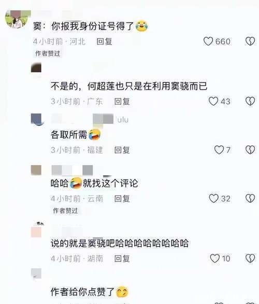259x304 pixels.
Task: Select the comment text 作者给你点赞了
Action: pyautogui.click(x=82, y=292)
